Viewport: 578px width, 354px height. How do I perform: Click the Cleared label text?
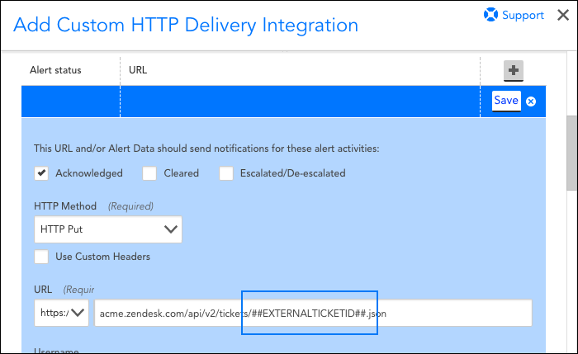click(182, 173)
